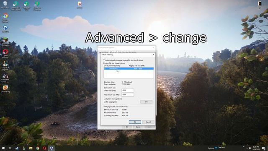Click the Space available value
This screenshot has width=268, height=151.
(x=126, y=84)
